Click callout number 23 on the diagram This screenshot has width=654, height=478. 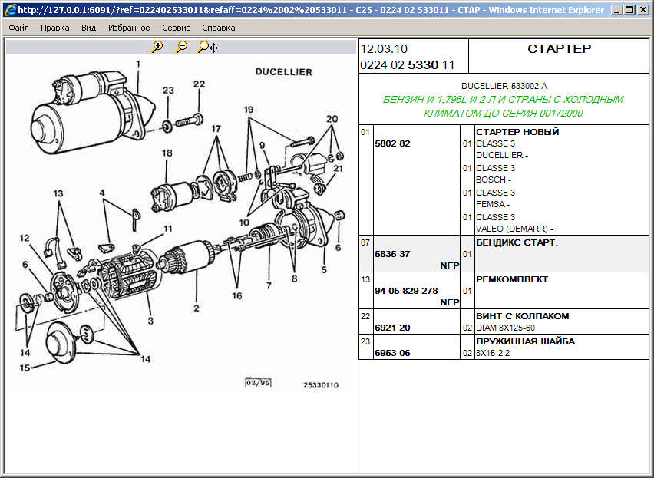168,91
